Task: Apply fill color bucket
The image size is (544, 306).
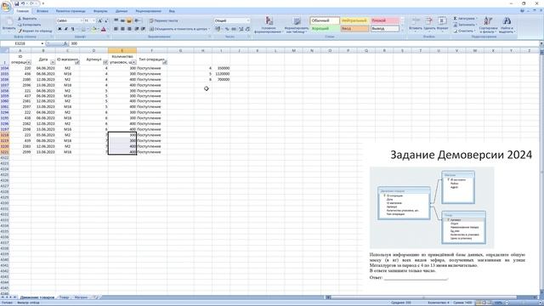Action: [93, 29]
